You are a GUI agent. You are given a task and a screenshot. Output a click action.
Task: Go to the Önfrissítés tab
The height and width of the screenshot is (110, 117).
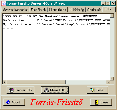[x=94, y=10]
